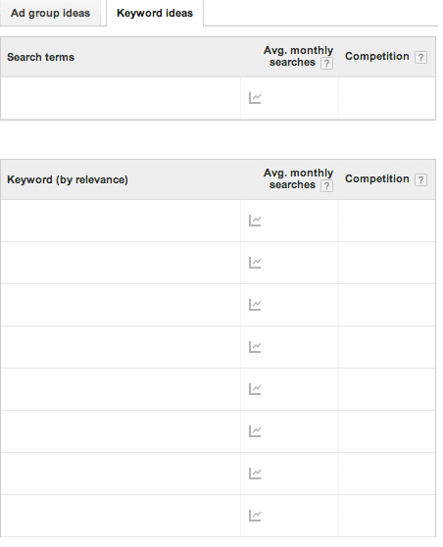Image resolution: width=443 pixels, height=547 pixels.
Task: Open Avg. monthly searches help in Keyword table
Action: 326,186
